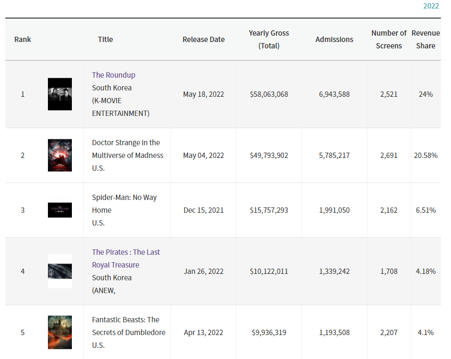Screen dimensions: 451x359
Task: Click screens count 2,691
Action: coord(389,155)
